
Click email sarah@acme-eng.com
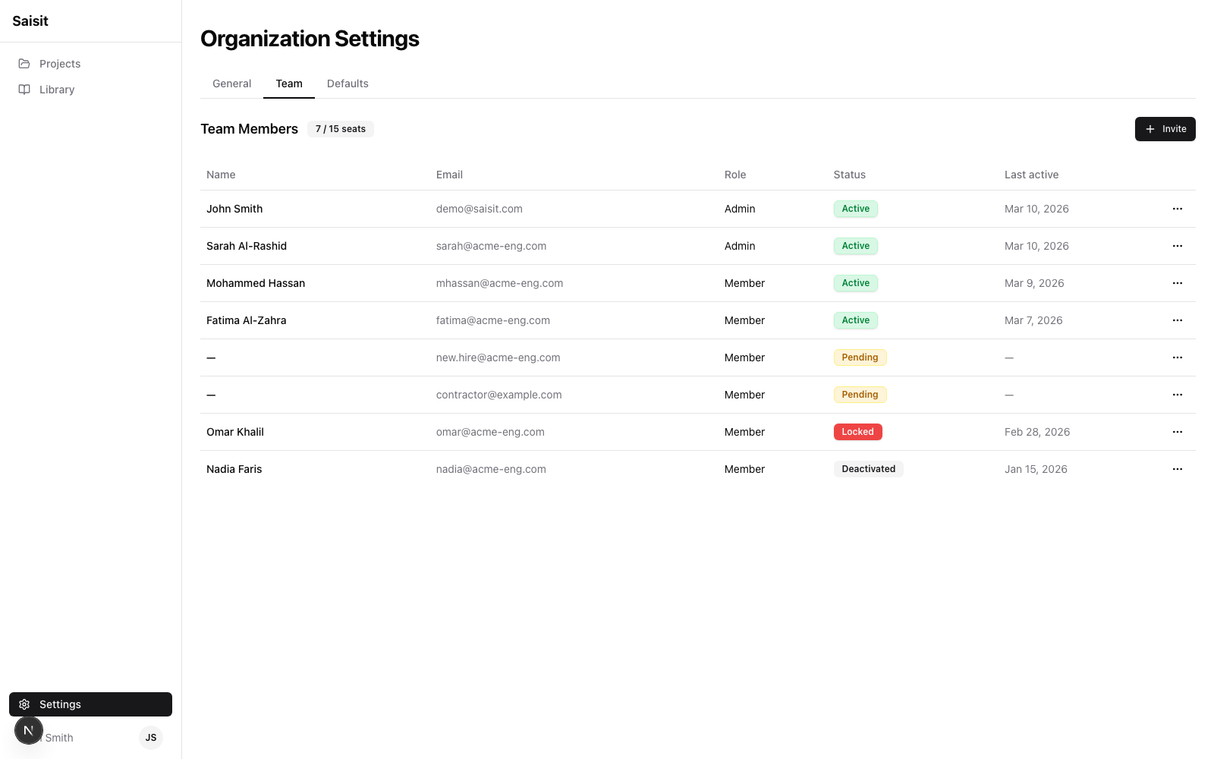pos(491,246)
